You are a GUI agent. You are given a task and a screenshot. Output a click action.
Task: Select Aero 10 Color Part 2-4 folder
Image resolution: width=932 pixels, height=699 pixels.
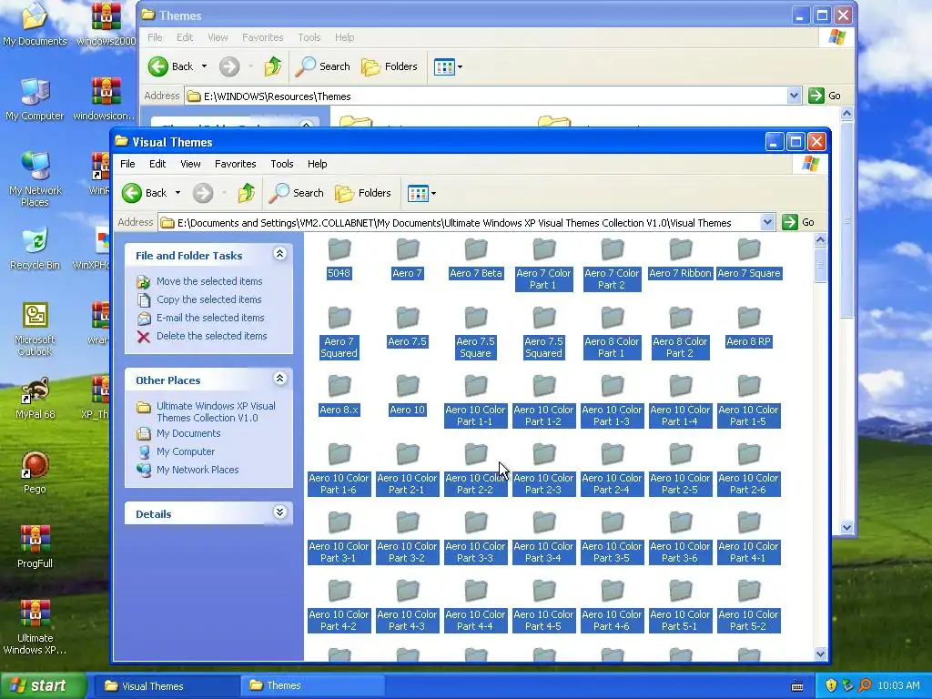(612, 470)
